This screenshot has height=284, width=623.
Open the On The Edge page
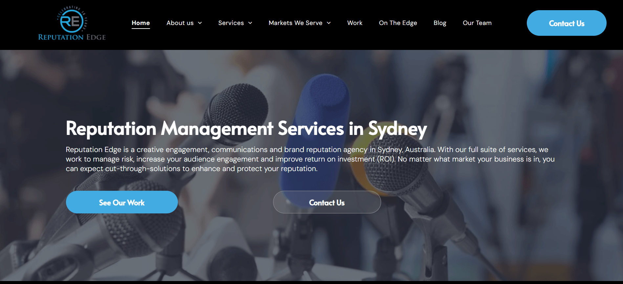[398, 23]
